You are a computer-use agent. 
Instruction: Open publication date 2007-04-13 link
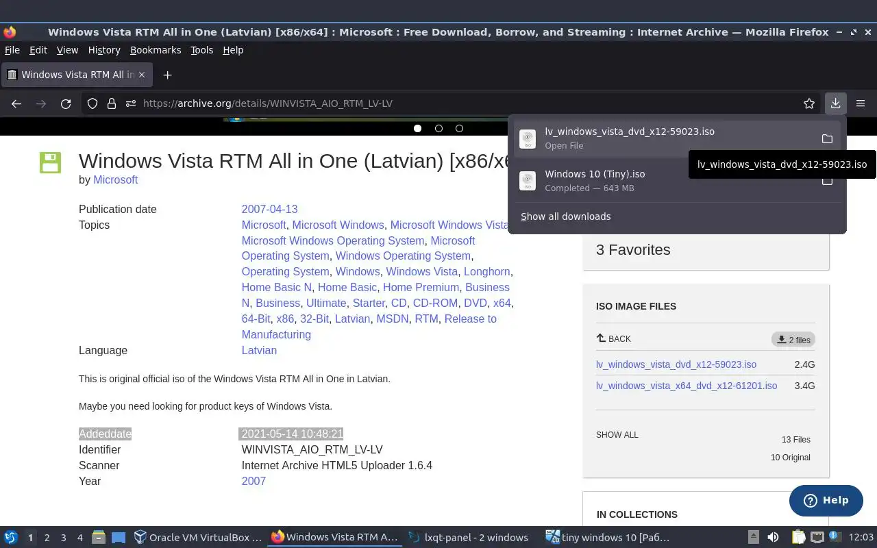[269, 209]
